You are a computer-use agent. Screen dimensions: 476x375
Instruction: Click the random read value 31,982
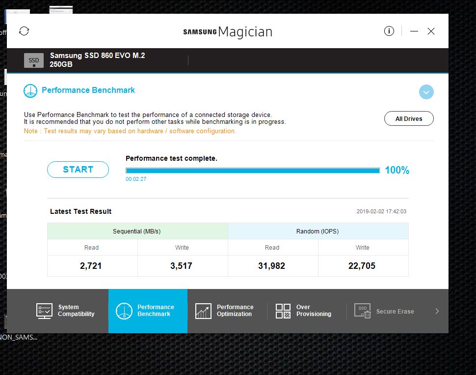coord(272,266)
